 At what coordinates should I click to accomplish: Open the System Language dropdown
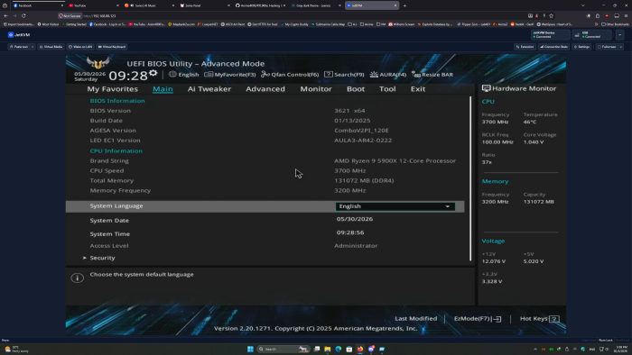click(395, 206)
